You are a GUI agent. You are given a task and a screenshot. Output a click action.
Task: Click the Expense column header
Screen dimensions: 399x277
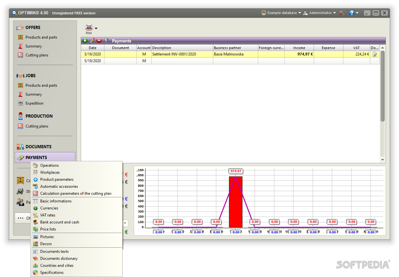[328, 48]
